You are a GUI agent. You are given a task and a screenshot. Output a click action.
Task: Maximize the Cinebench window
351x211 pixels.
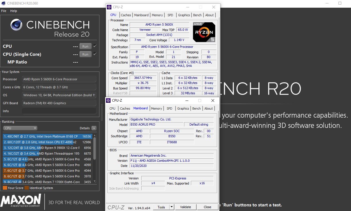tap(340, 3)
